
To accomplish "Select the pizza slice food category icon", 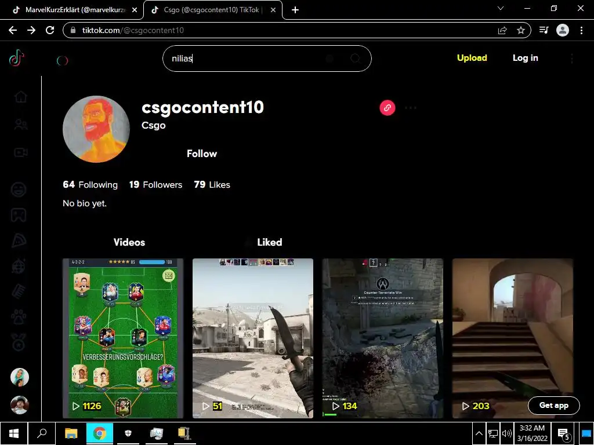I will 19,240.
